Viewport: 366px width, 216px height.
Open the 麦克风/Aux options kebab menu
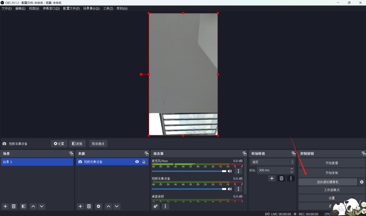[238, 171]
